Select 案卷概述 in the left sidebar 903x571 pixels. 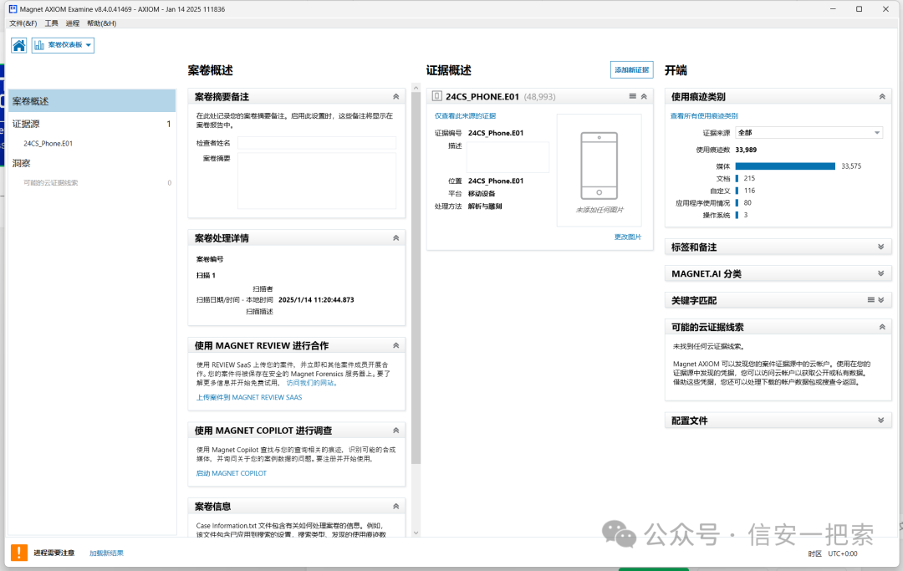point(92,100)
